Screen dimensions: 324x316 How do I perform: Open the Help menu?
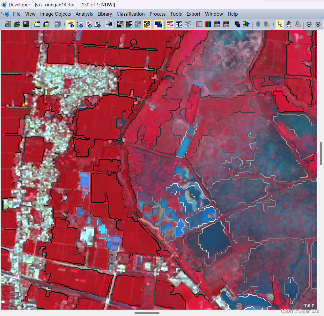pyautogui.click(x=233, y=14)
